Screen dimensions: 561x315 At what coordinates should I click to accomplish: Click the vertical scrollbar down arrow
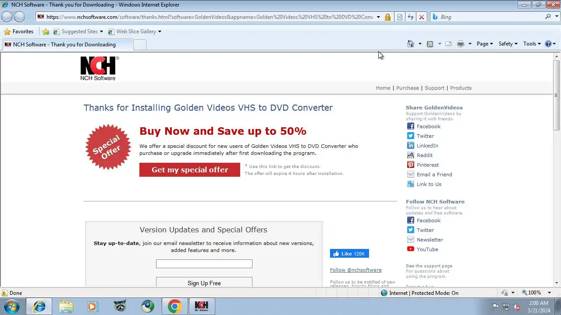(x=557, y=283)
